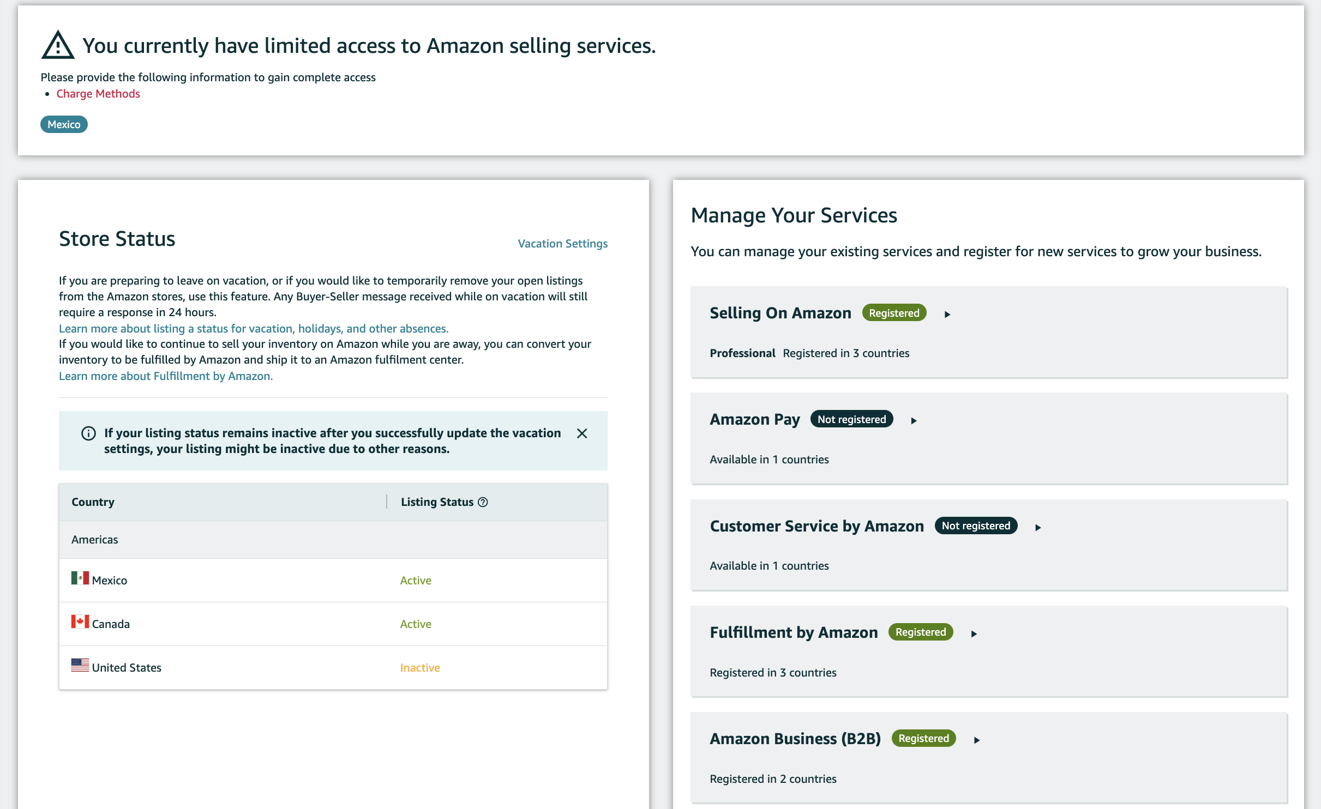Expand the Fulfillment by Amazon arrow
This screenshot has height=809, width=1321.
[974, 633]
